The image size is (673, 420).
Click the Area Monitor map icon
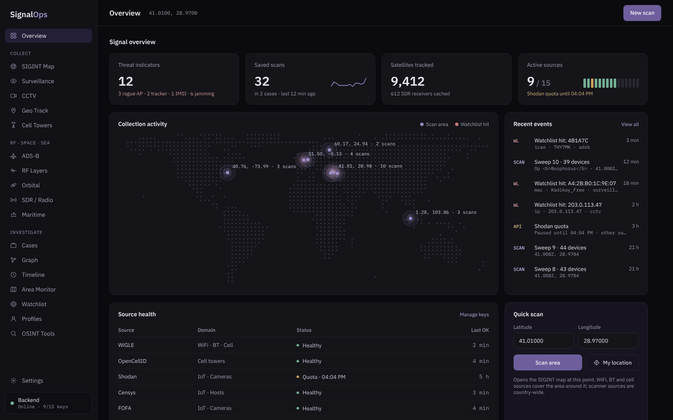[x=13, y=289]
